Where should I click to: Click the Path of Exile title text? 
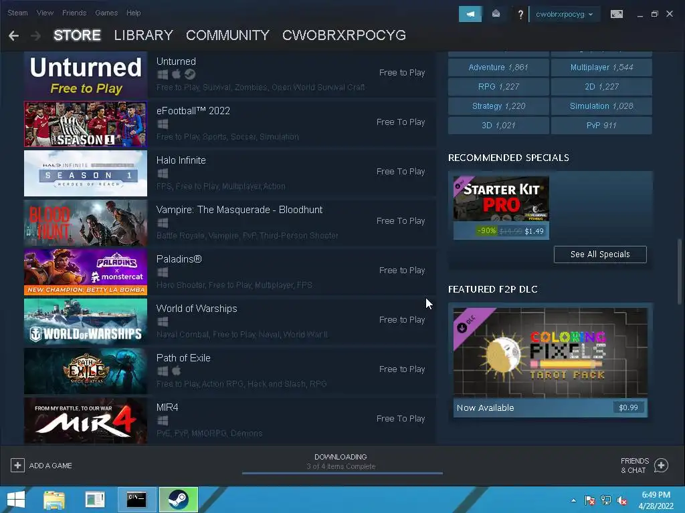click(x=183, y=358)
